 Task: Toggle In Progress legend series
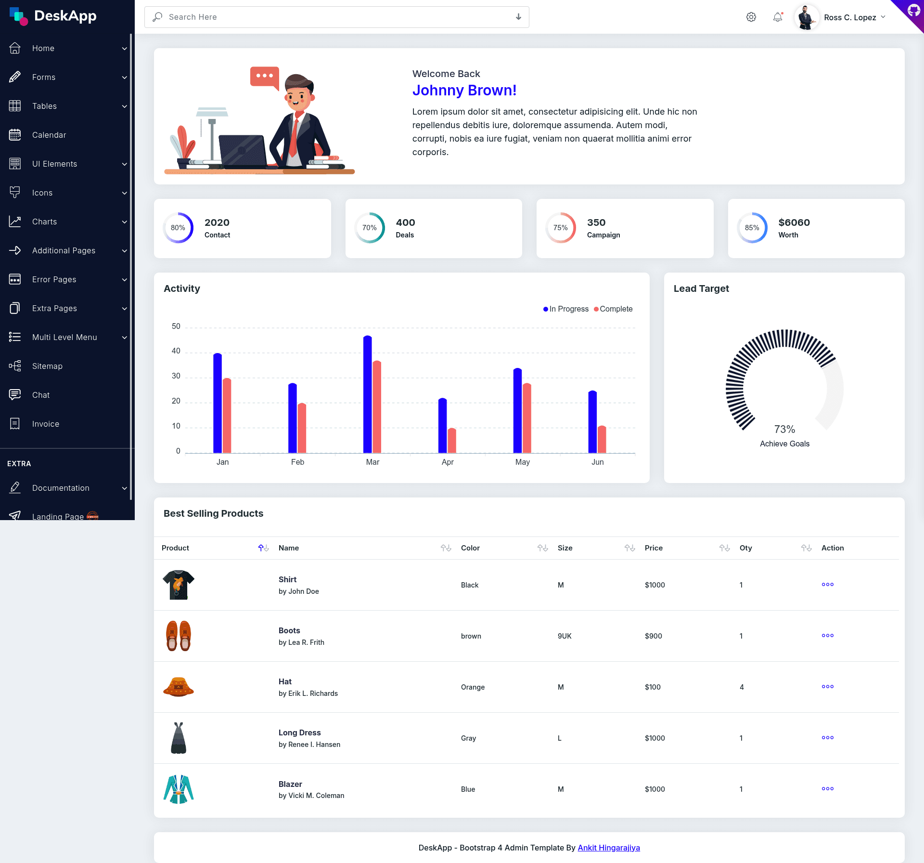coord(566,309)
